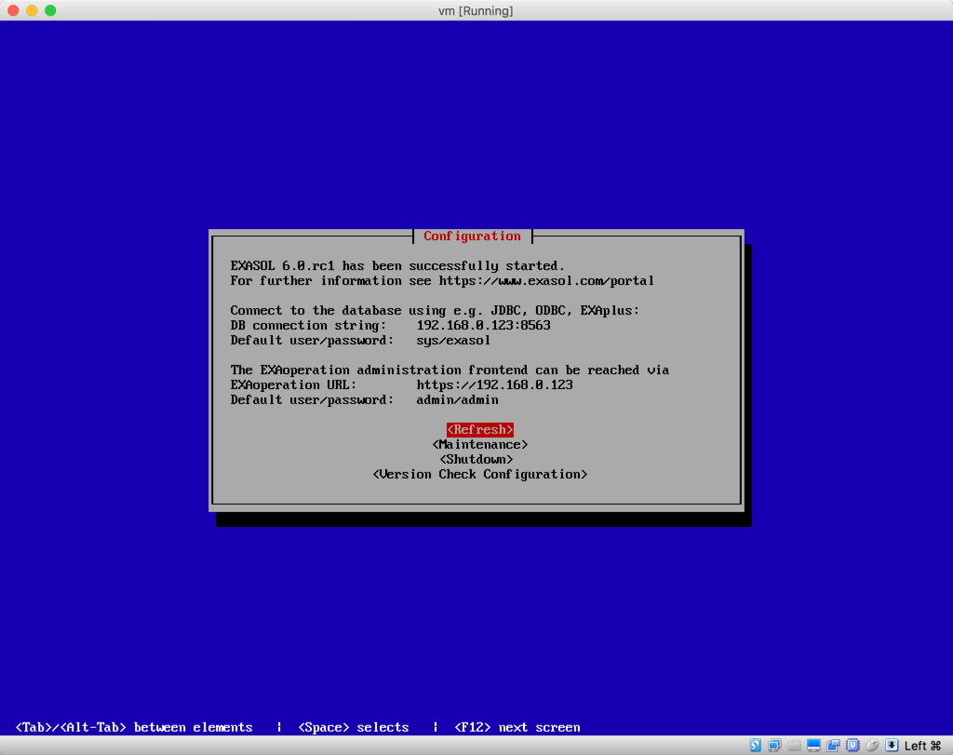The image size is (953, 755).
Task: Click the CPU virtualization status icon
Action: 852,746
